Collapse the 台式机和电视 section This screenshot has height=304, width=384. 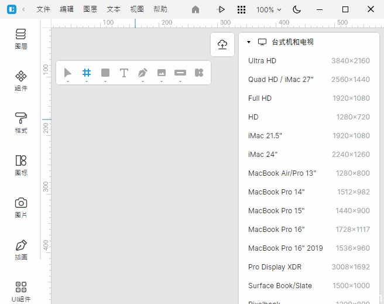[249, 42]
